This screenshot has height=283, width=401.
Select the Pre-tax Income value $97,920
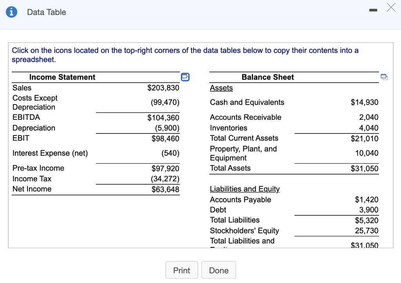coord(165,168)
